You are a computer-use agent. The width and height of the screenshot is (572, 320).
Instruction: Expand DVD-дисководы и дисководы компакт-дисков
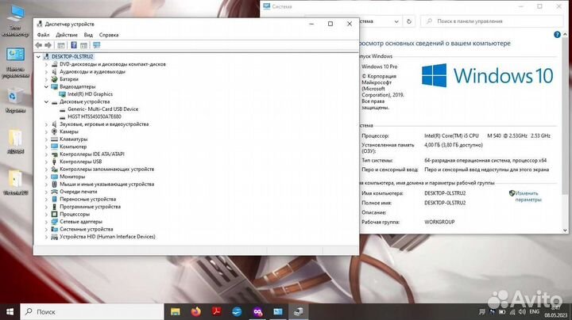click(46, 64)
